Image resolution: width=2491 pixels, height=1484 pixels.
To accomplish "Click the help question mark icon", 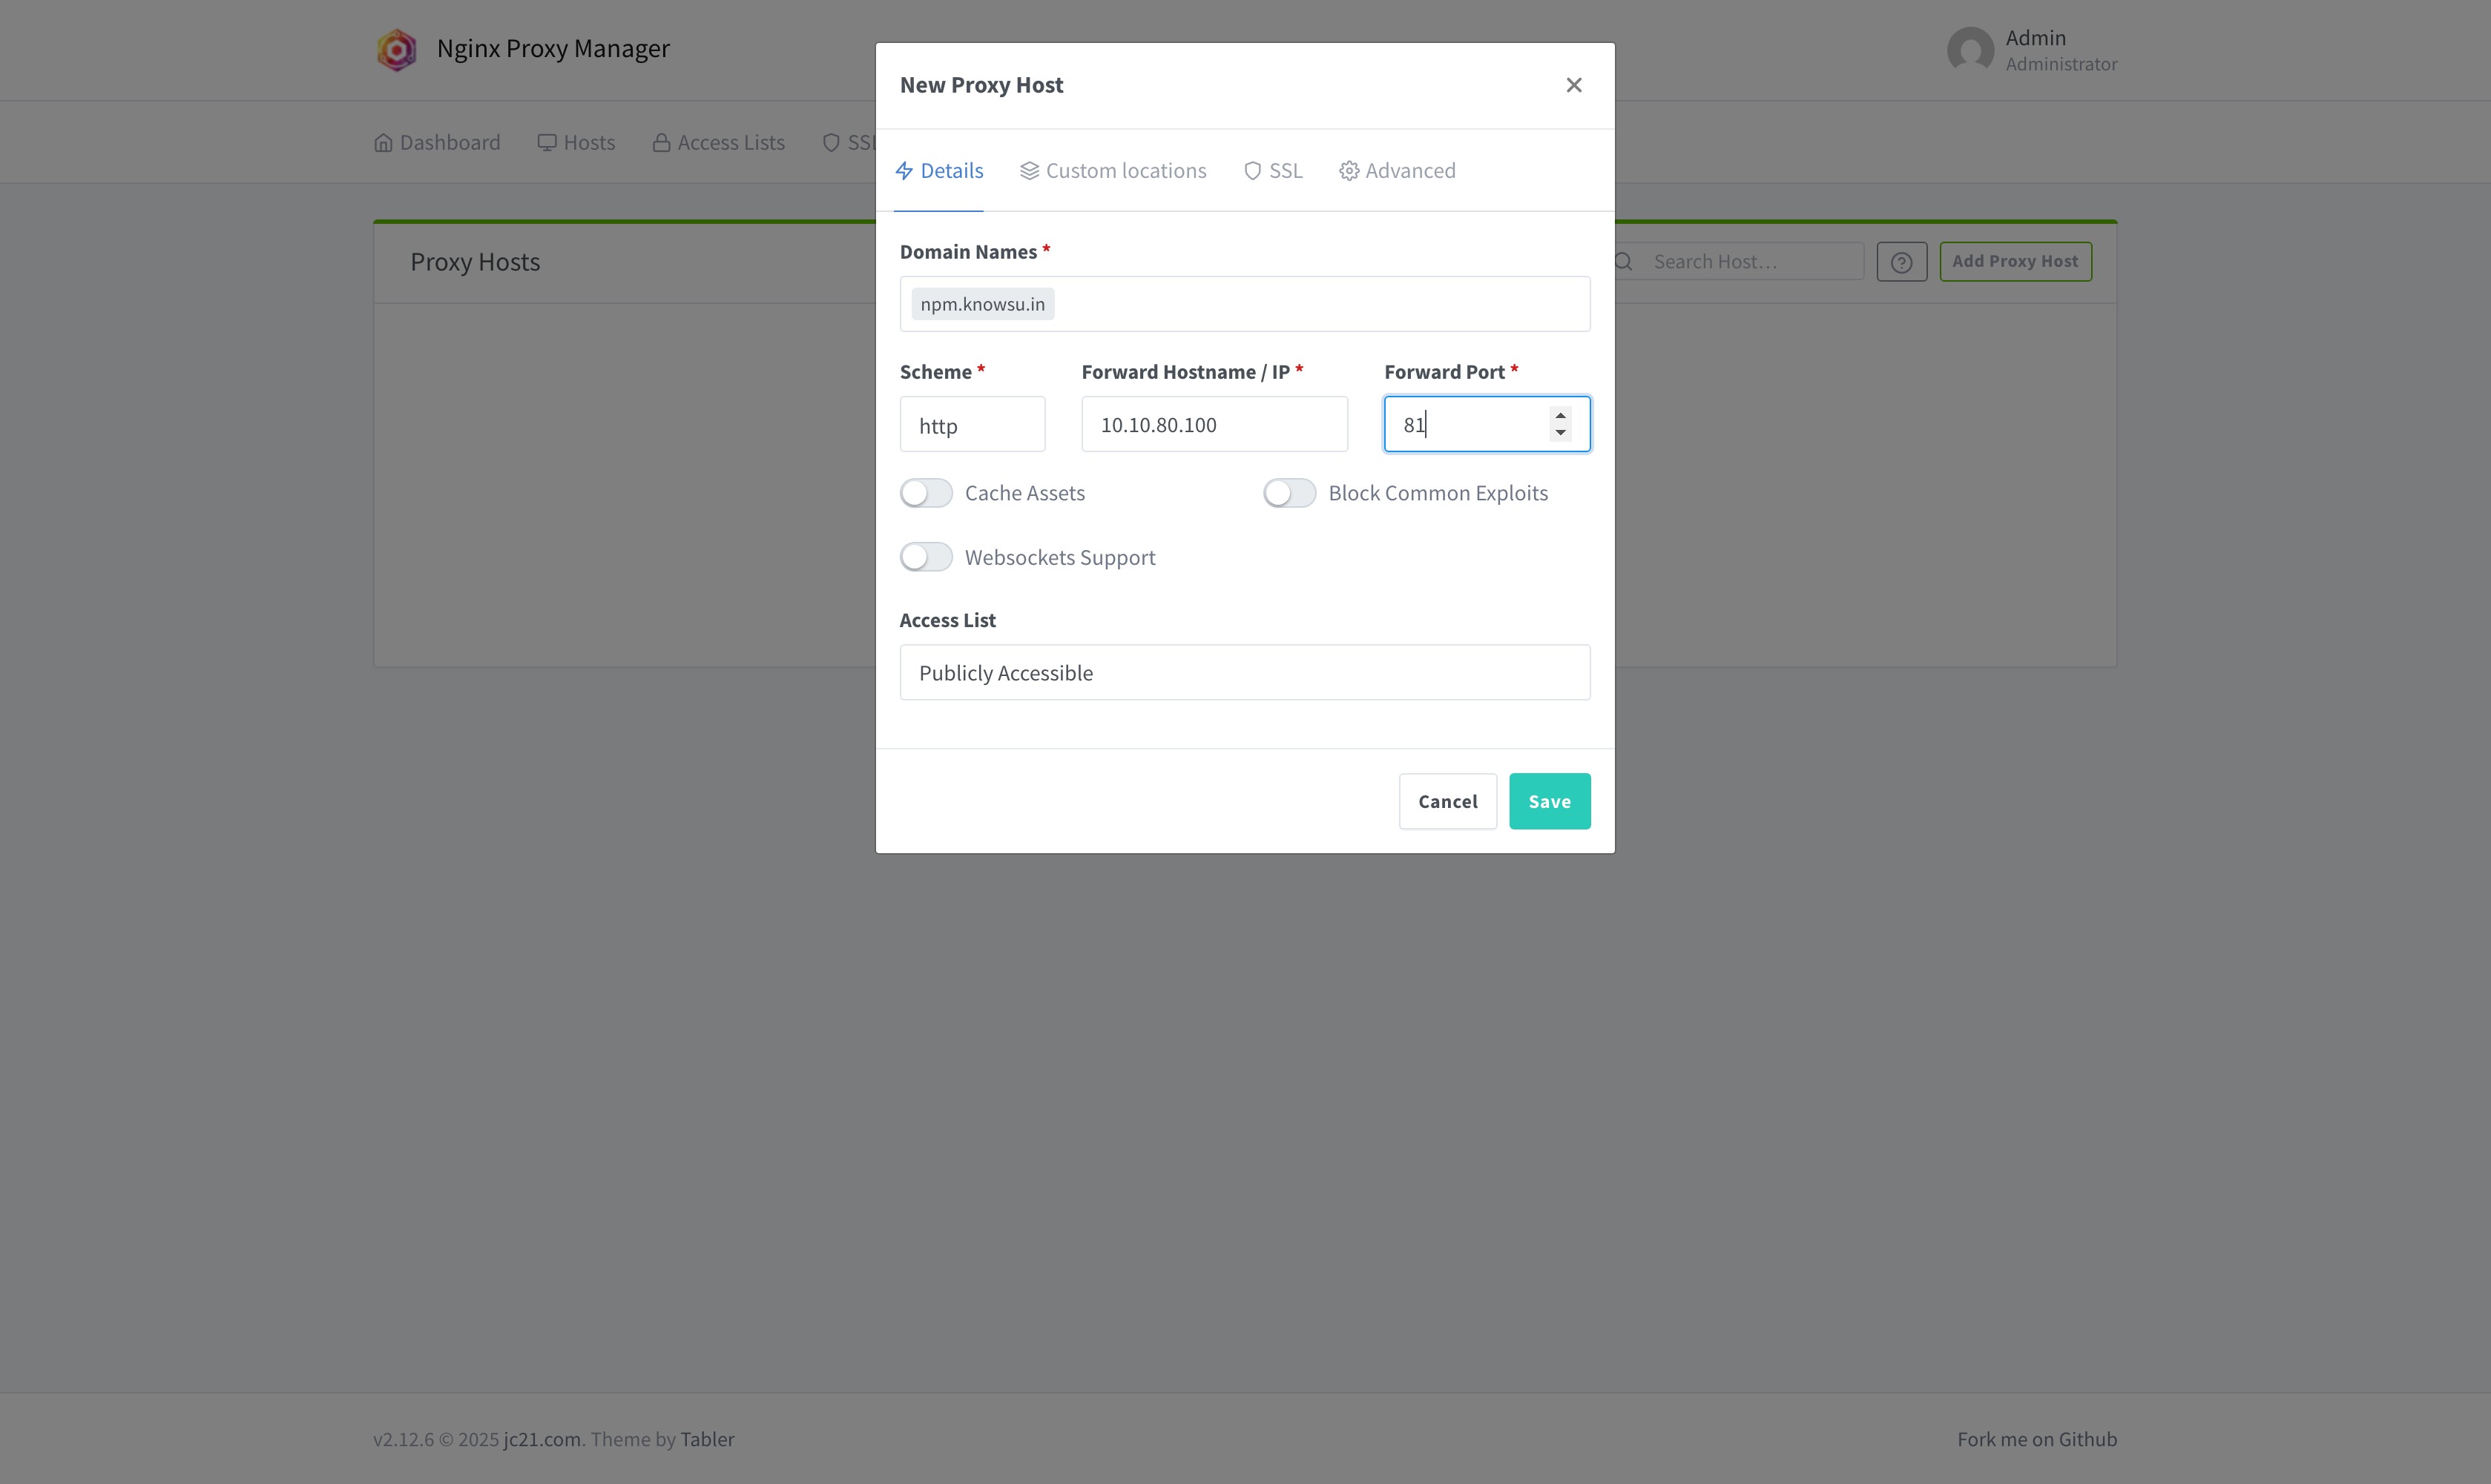I will click(x=1901, y=262).
